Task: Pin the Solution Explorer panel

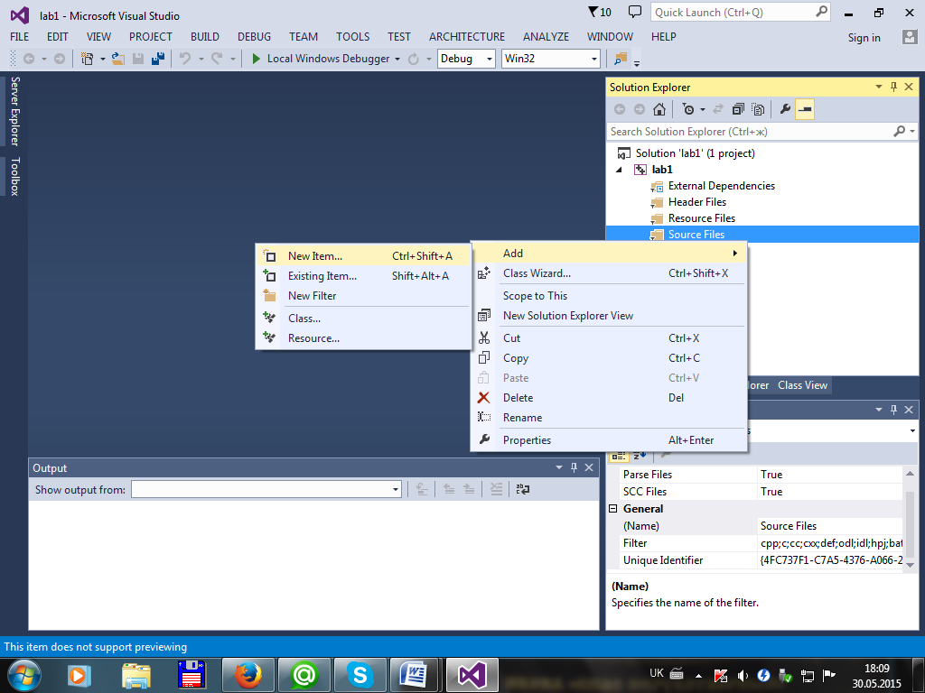Action: pyautogui.click(x=893, y=88)
